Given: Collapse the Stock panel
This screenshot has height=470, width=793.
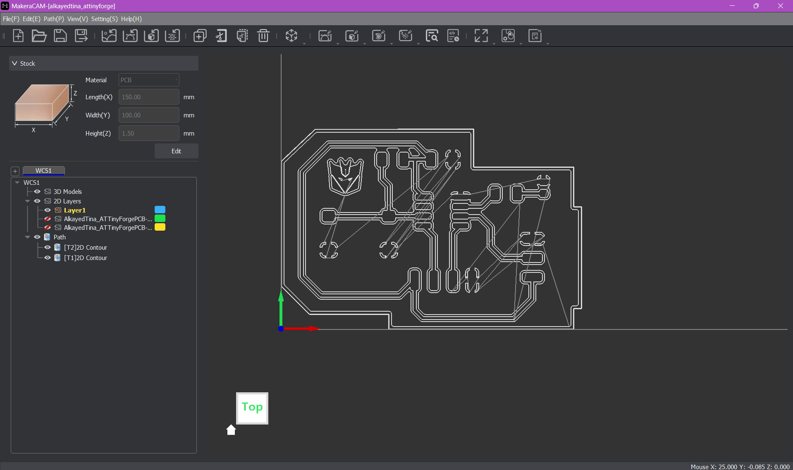Looking at the screenshot, I should pyautogui.click(x=15, y=63).
